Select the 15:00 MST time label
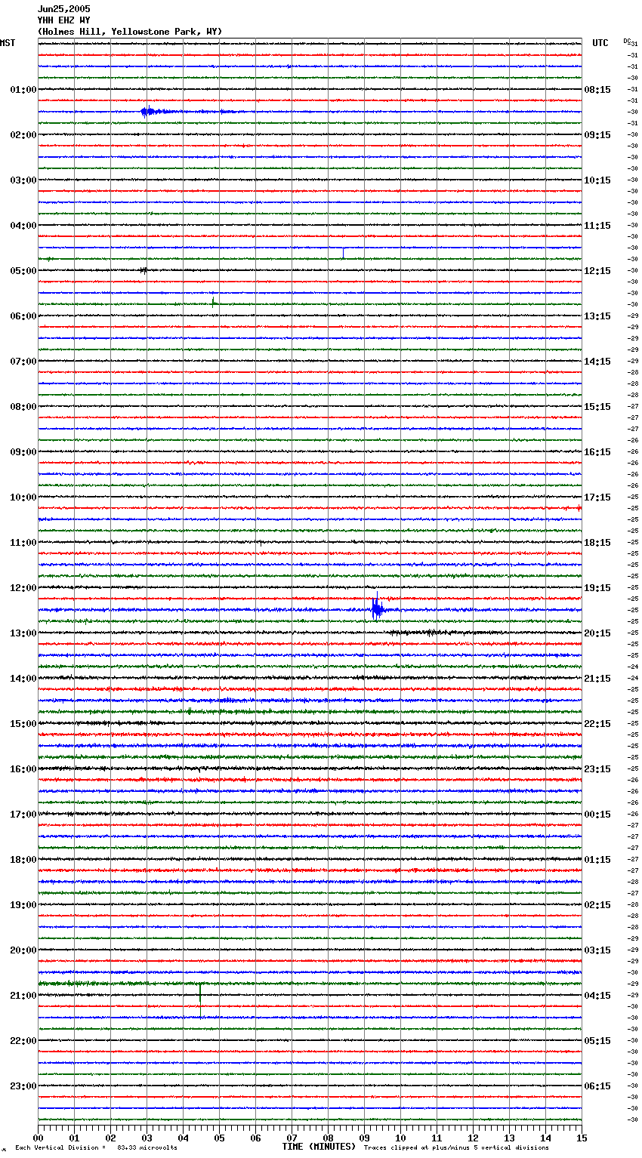This screenshot has height=1158, width=642. (x=23, y=724)
